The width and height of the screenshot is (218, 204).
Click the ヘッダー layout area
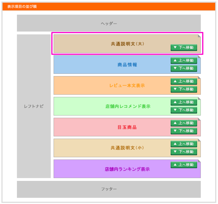coord(109,23)
